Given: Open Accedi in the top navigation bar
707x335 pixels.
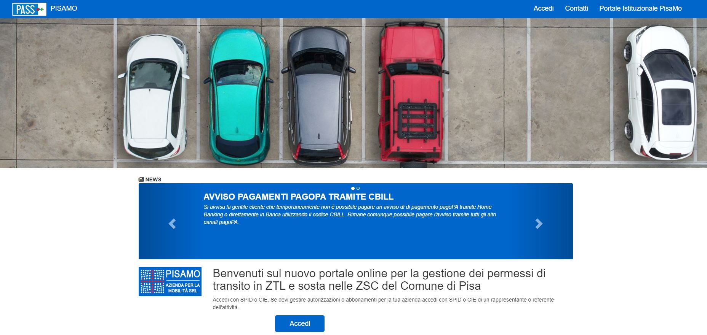Looking at the screenshot, I should tap(543, 8).
